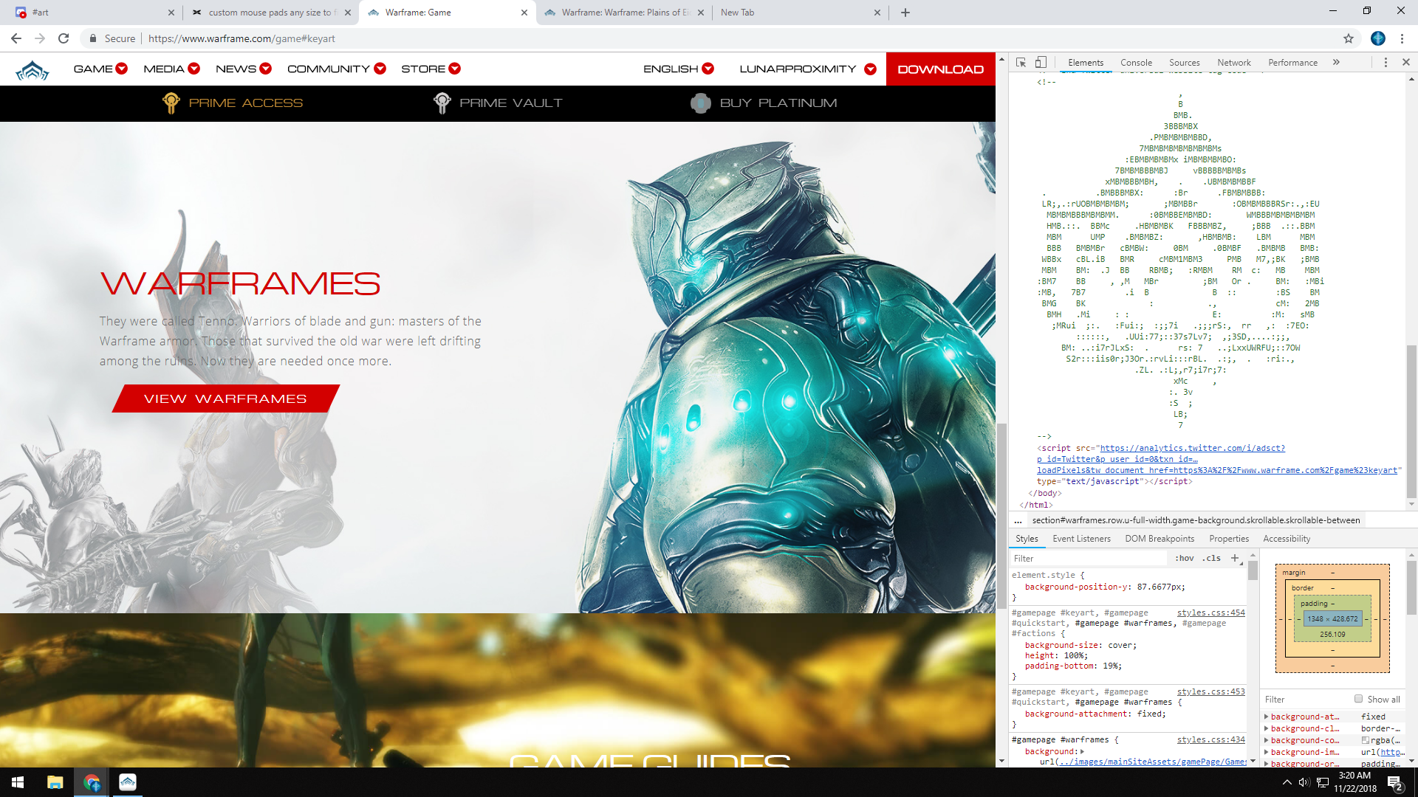Click the Prime Vault silver emblem icon
This screenshot has width=1418, height=797.
coord(442,103)
